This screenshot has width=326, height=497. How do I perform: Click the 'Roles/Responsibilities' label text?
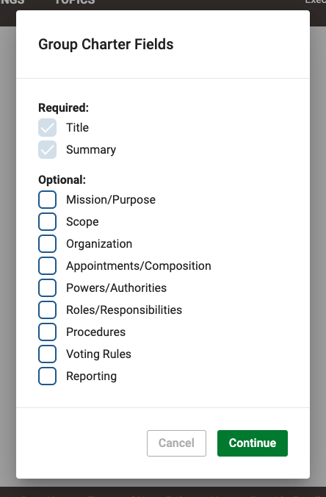click(x=124, y=310)
